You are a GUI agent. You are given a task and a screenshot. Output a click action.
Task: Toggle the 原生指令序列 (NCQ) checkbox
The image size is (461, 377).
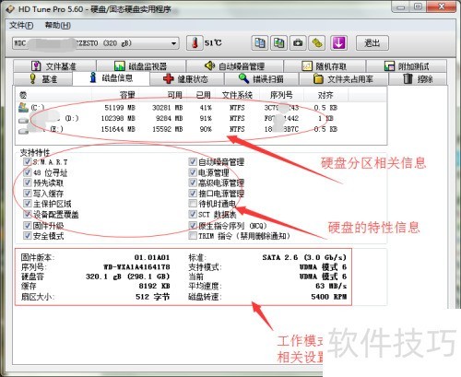193,225
